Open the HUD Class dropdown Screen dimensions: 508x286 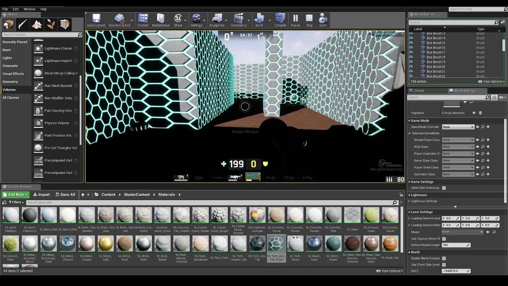coord(458,147)
